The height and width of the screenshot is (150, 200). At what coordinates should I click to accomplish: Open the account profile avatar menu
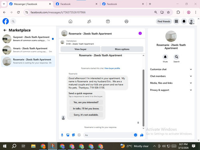(192, 21)
